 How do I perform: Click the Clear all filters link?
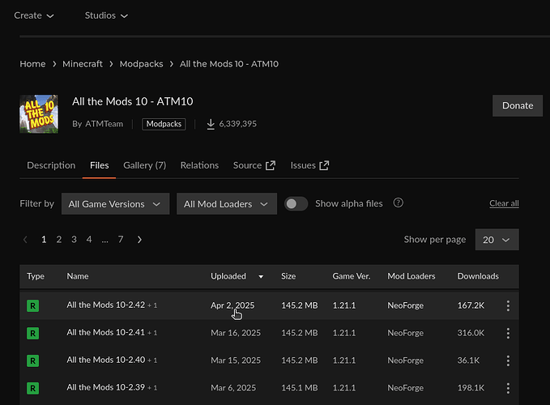[504, 203]
